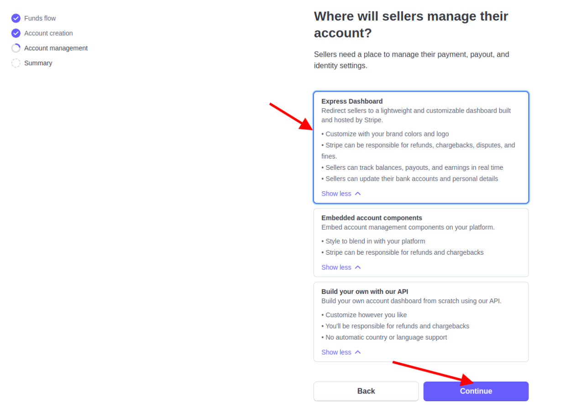The image size is (566, 419).
Task: Click the 'Where will sellers manage their account?' heading
Action: tap(411, 25)
